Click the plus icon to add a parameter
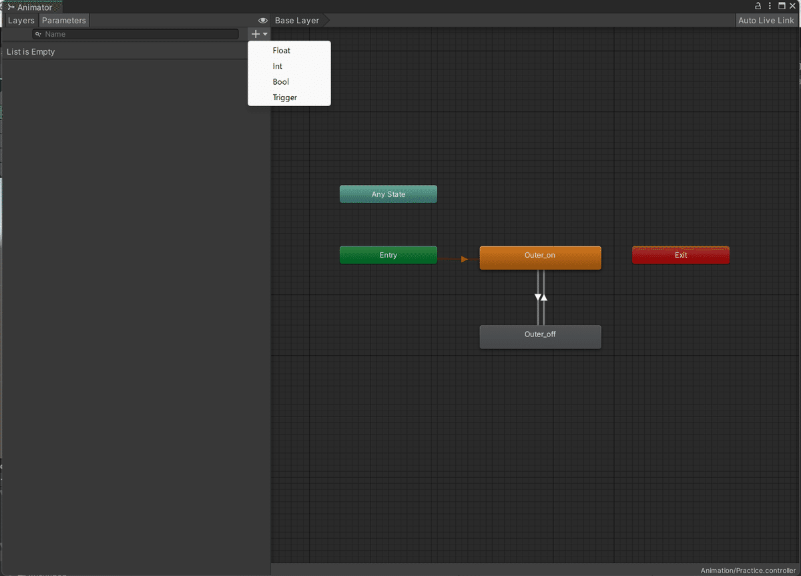 [x=254, y=33]
